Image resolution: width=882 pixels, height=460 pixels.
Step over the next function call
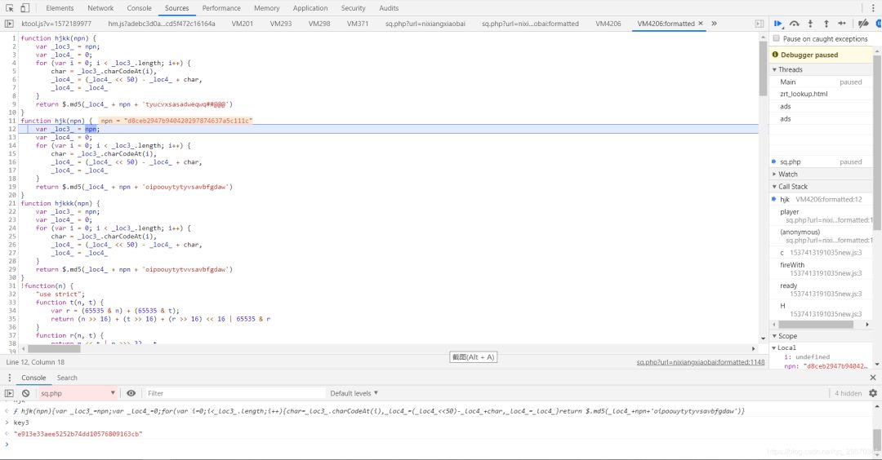794,24
